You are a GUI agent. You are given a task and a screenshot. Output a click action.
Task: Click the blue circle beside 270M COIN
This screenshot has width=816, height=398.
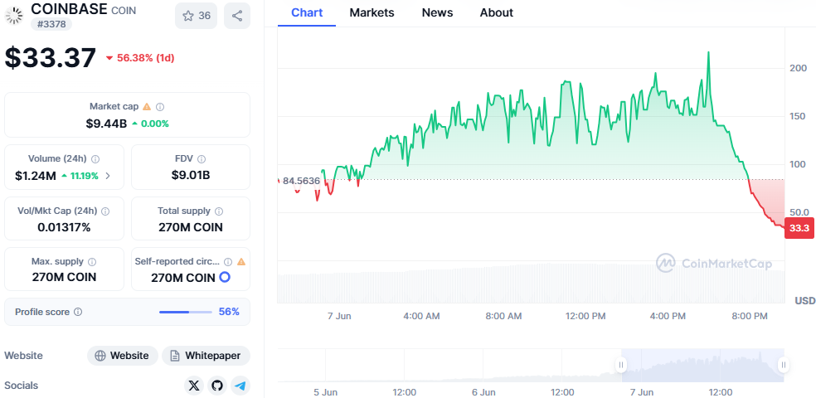[225, 277]
